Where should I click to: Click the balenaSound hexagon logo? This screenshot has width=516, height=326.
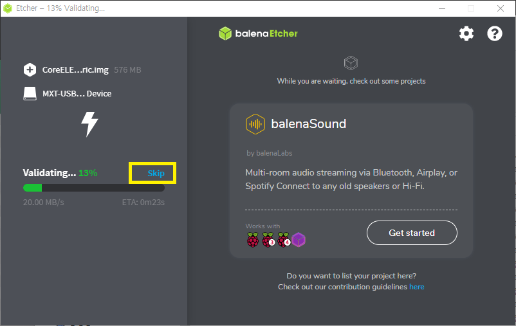click(255, 124)
